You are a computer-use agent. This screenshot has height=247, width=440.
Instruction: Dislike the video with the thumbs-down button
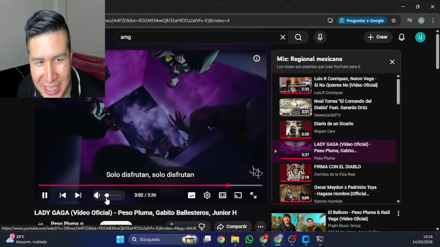(202, 226)
